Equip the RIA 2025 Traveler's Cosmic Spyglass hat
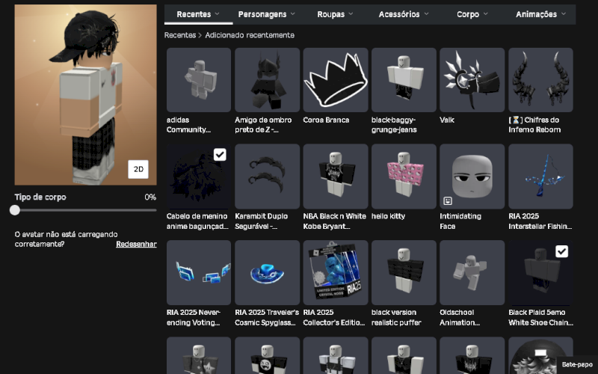This screenshot has height=374, width=598. click(267, 272)
